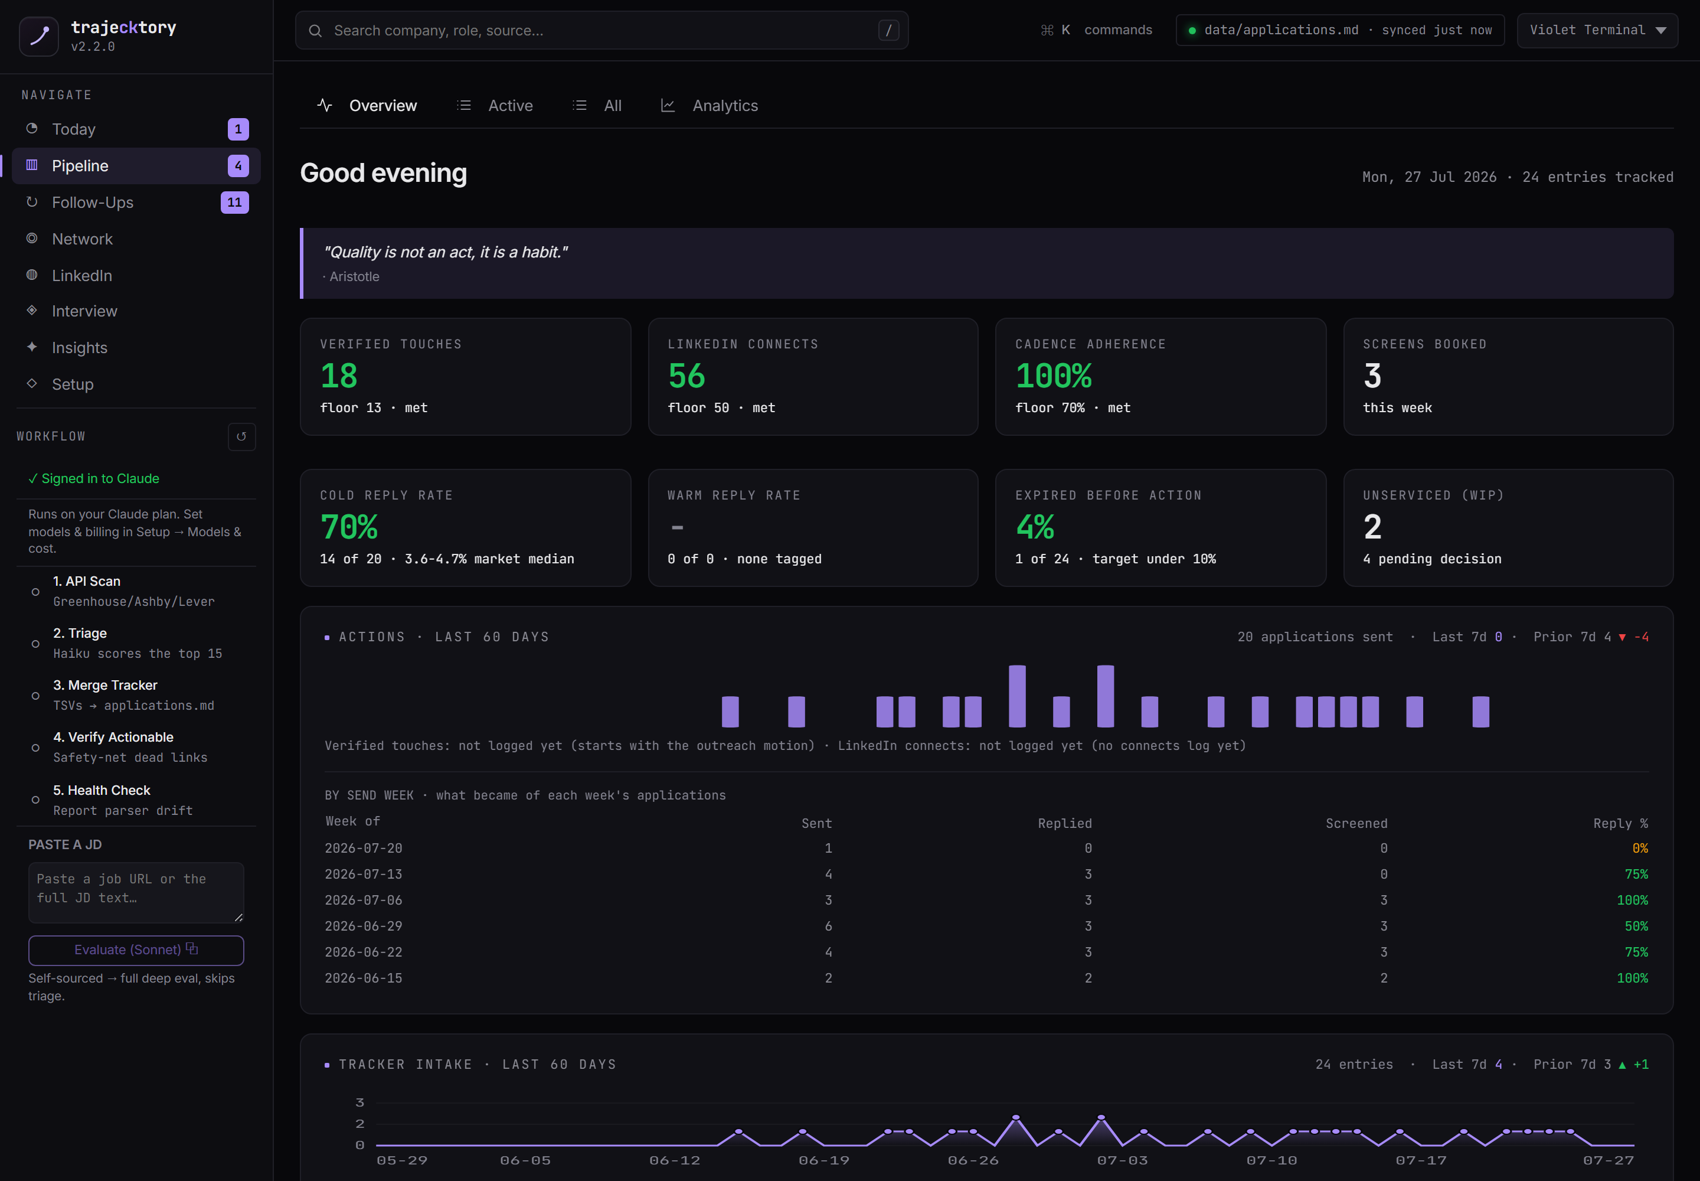Click the Screens Booked card

tap(1508, 377)
